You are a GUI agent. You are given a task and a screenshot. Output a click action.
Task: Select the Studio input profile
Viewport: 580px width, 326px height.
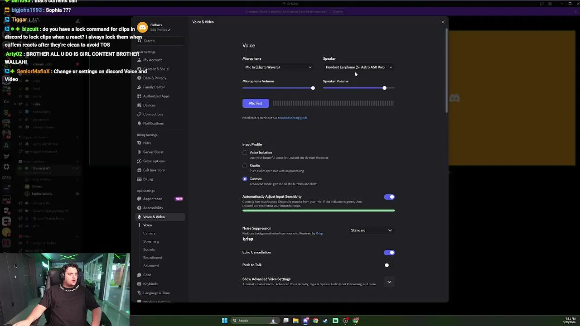(245, 166)
